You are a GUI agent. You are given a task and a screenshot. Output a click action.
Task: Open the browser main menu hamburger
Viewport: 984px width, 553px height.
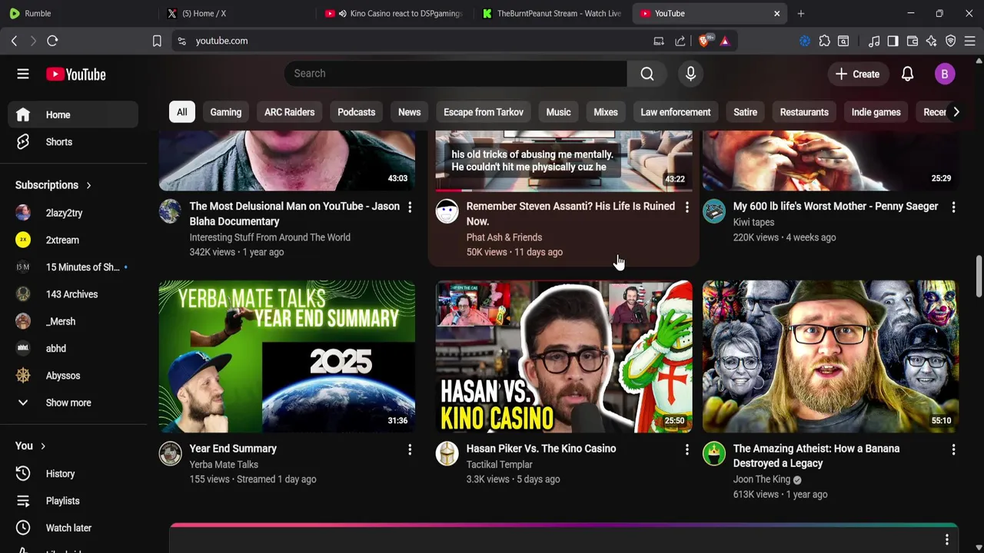[x=969, y=41]
